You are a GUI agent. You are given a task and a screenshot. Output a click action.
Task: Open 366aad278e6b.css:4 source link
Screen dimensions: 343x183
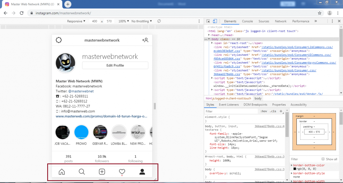pyautogui.click(x=270, y=126)
